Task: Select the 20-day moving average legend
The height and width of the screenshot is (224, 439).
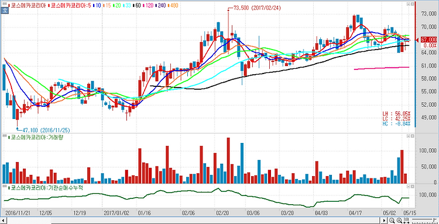Action: pyautogui.click(x=117, y=5)
